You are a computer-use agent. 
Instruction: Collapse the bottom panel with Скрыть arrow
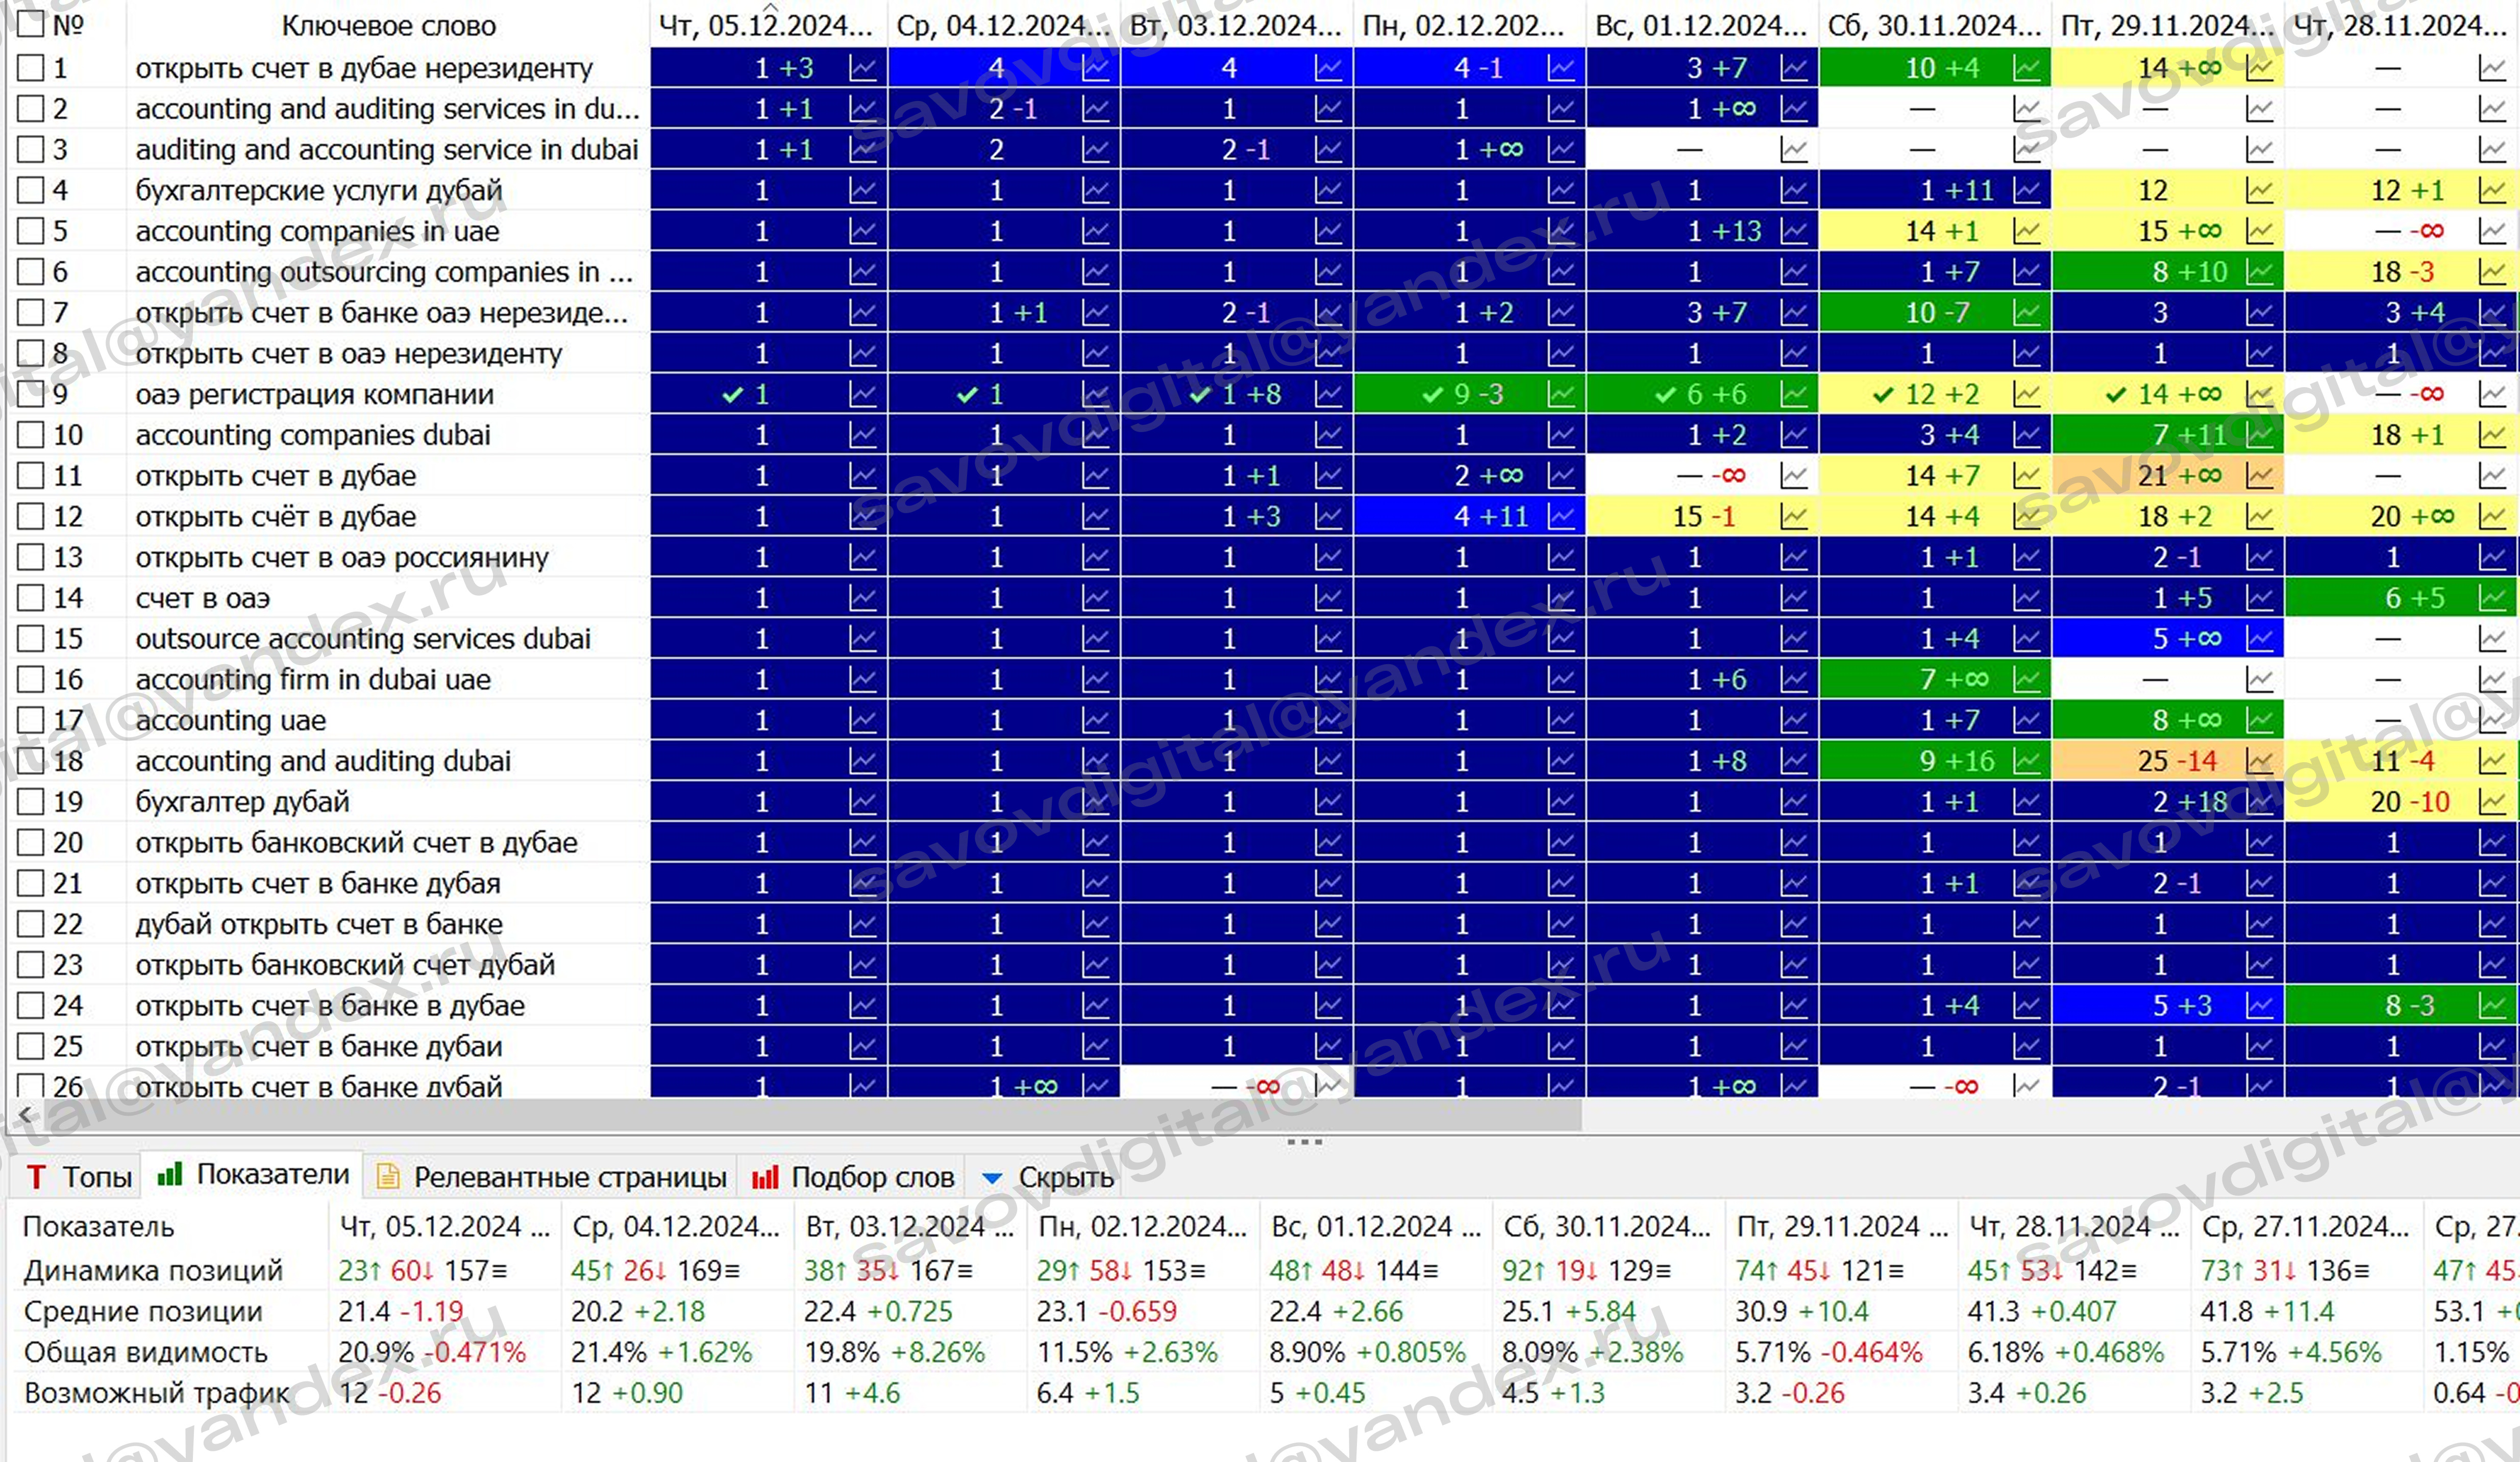992,1178
